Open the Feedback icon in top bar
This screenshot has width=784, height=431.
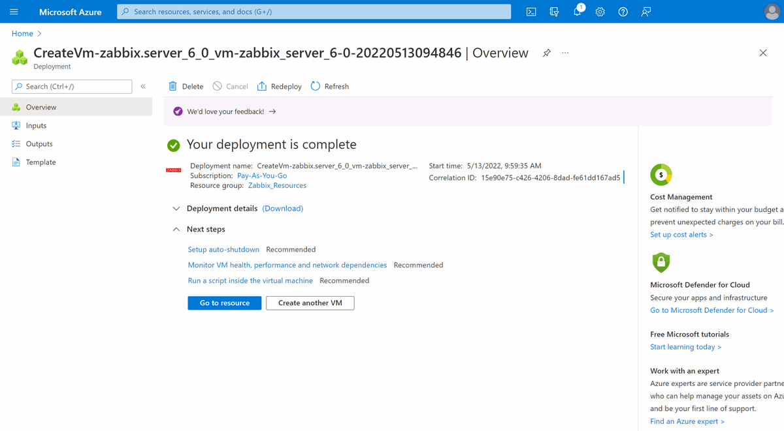[645, 12]
